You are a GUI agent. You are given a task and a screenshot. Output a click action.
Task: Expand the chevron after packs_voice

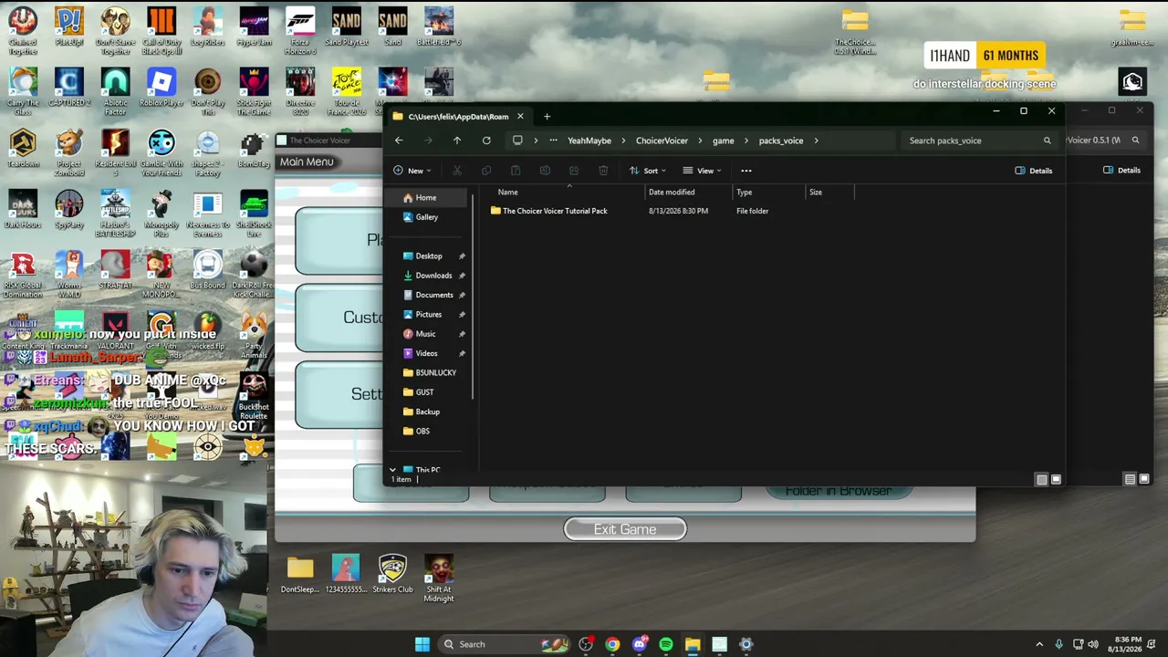816,141
